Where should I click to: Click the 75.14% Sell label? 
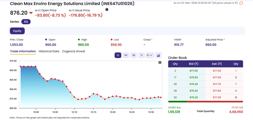pyautogui.click(x=237, y=107)
